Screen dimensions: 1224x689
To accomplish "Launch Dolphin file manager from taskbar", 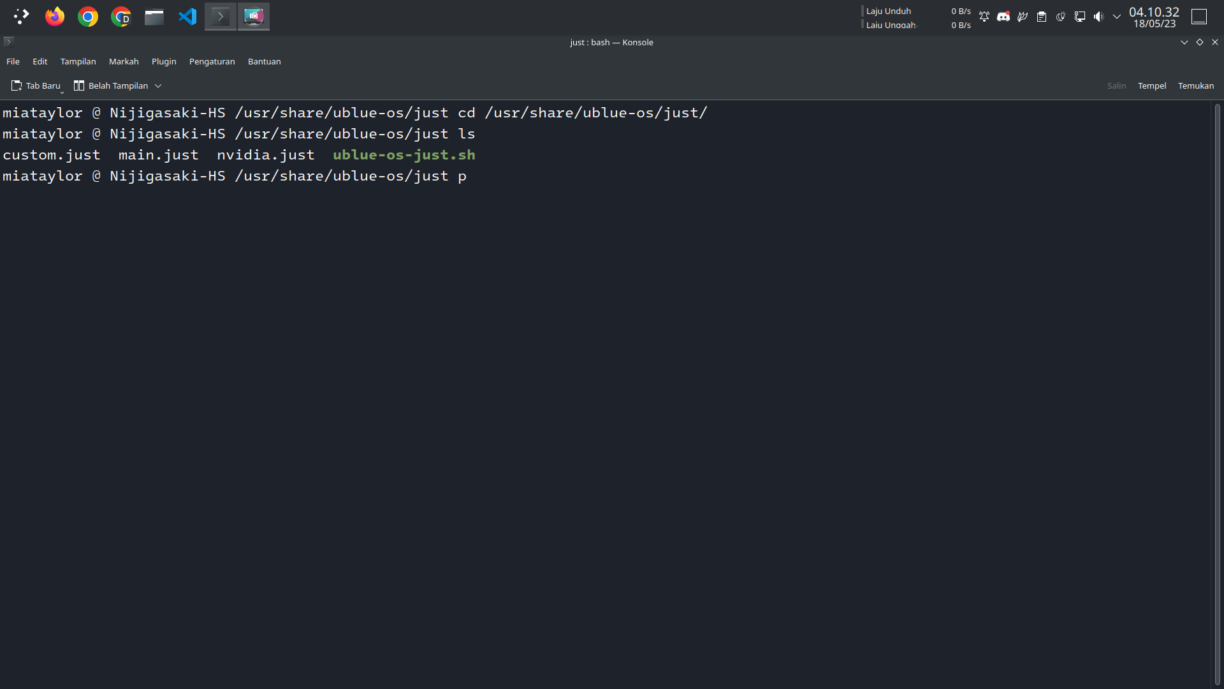I will pyautogui.click(x=154, y=17).
